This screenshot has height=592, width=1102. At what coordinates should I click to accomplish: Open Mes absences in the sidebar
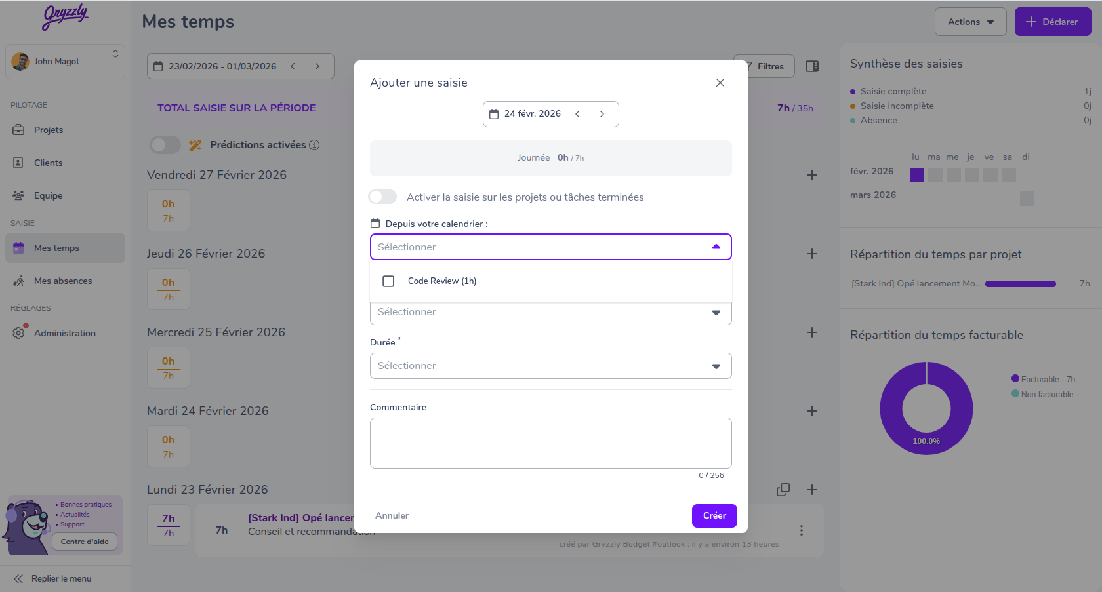pyautogui.click(x=63, y=281)
